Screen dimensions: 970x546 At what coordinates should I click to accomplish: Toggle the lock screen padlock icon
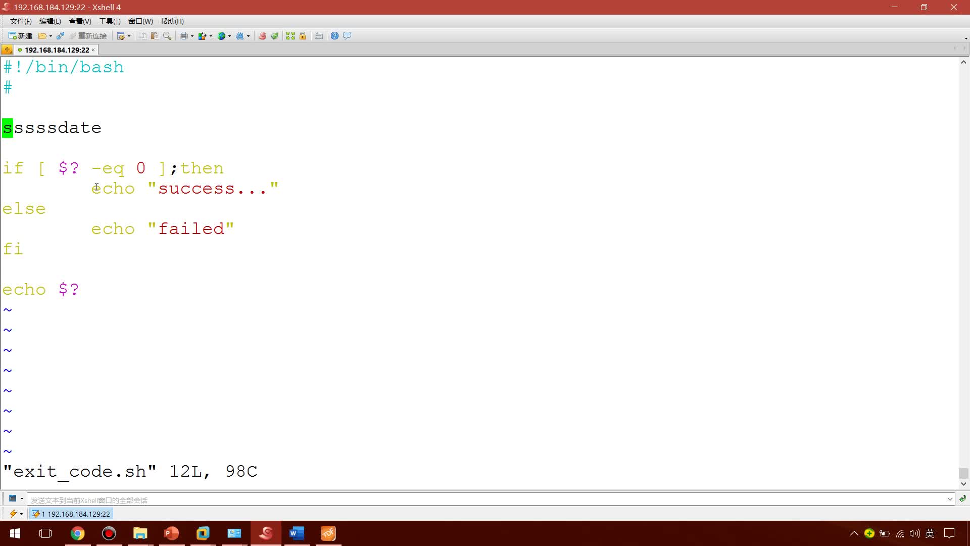(303, 36)
